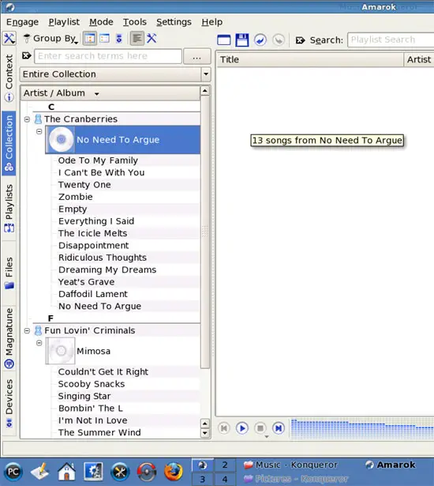Clear the collection search filter icon

pos(27,56)
